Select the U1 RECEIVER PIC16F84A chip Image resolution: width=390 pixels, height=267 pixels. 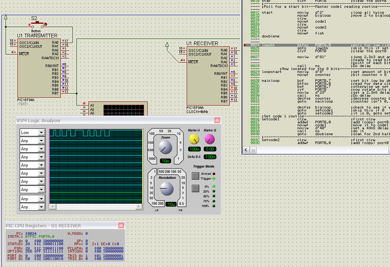tap(208, 76)
